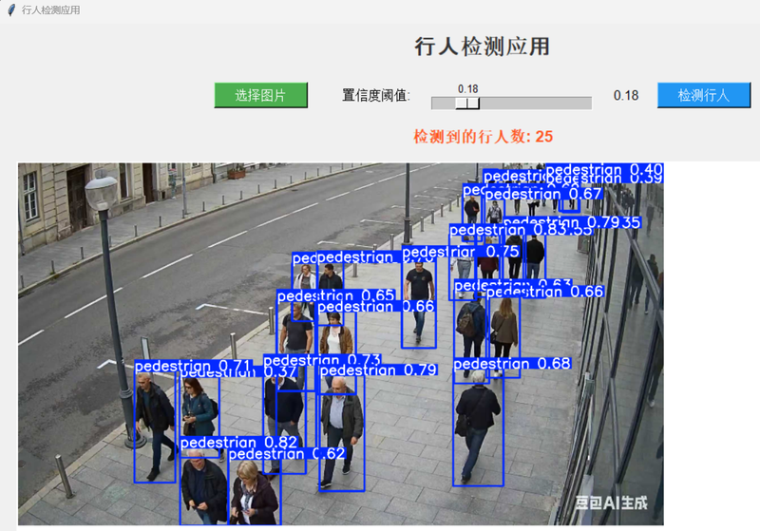Click the 行人检测应用 heading text
The width and height of the screenshot is (760, 531).
(482, 47)
